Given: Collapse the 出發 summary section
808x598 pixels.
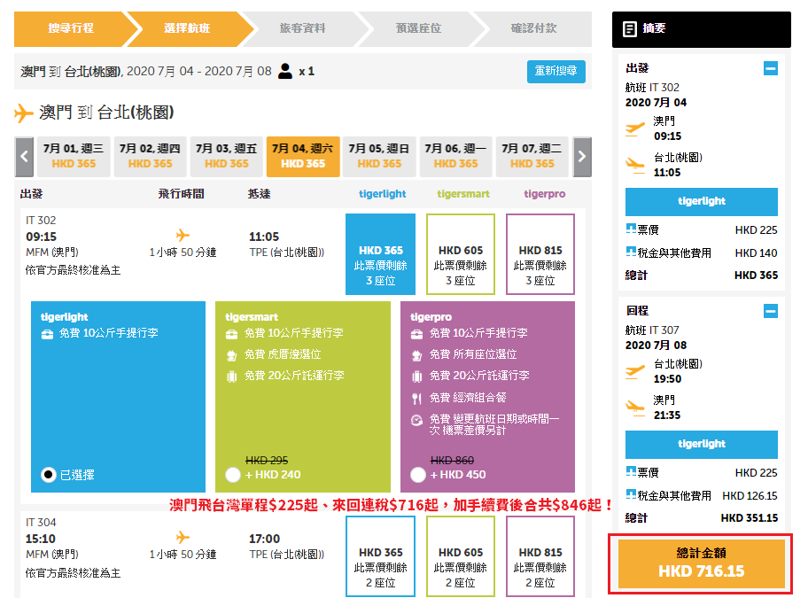Looking at the screenshot, I should (x=771, y=68).
